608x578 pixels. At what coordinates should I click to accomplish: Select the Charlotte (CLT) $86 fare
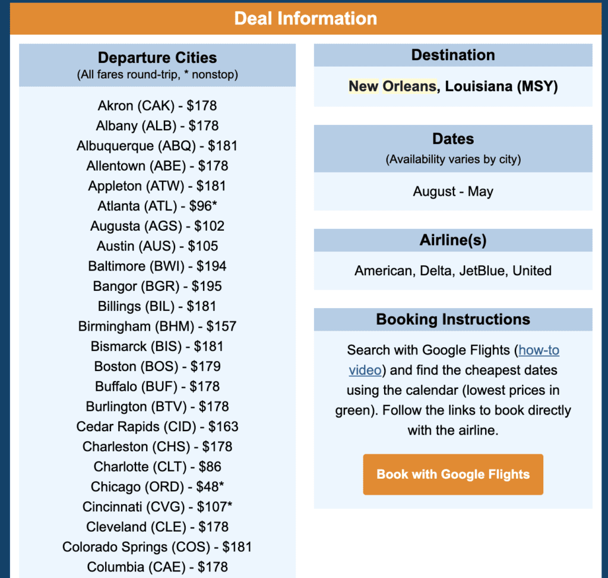(x=157, y=467)
